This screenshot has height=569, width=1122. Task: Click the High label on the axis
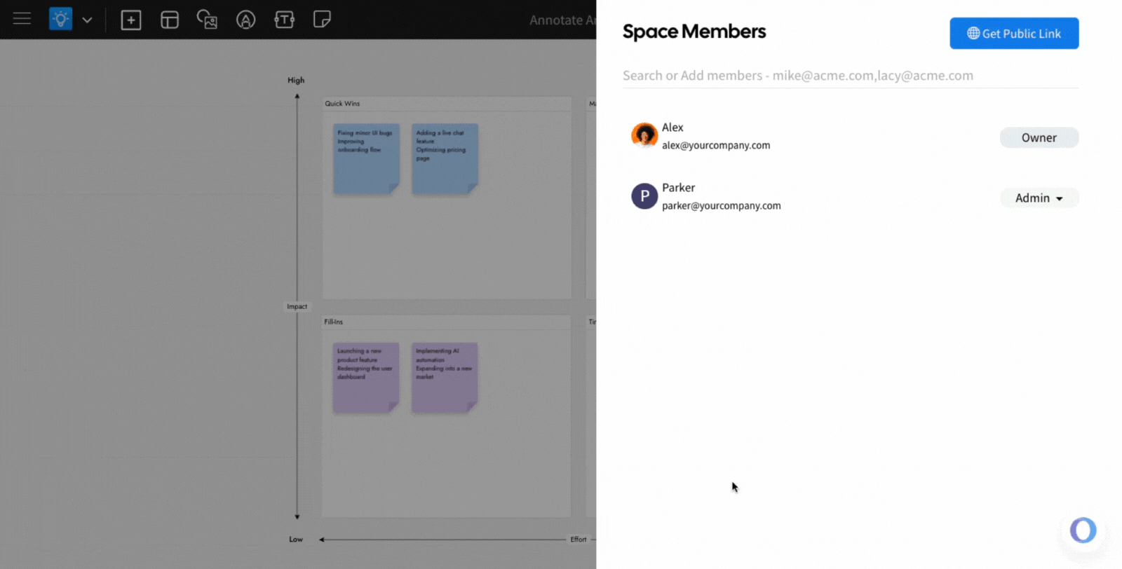296,81
